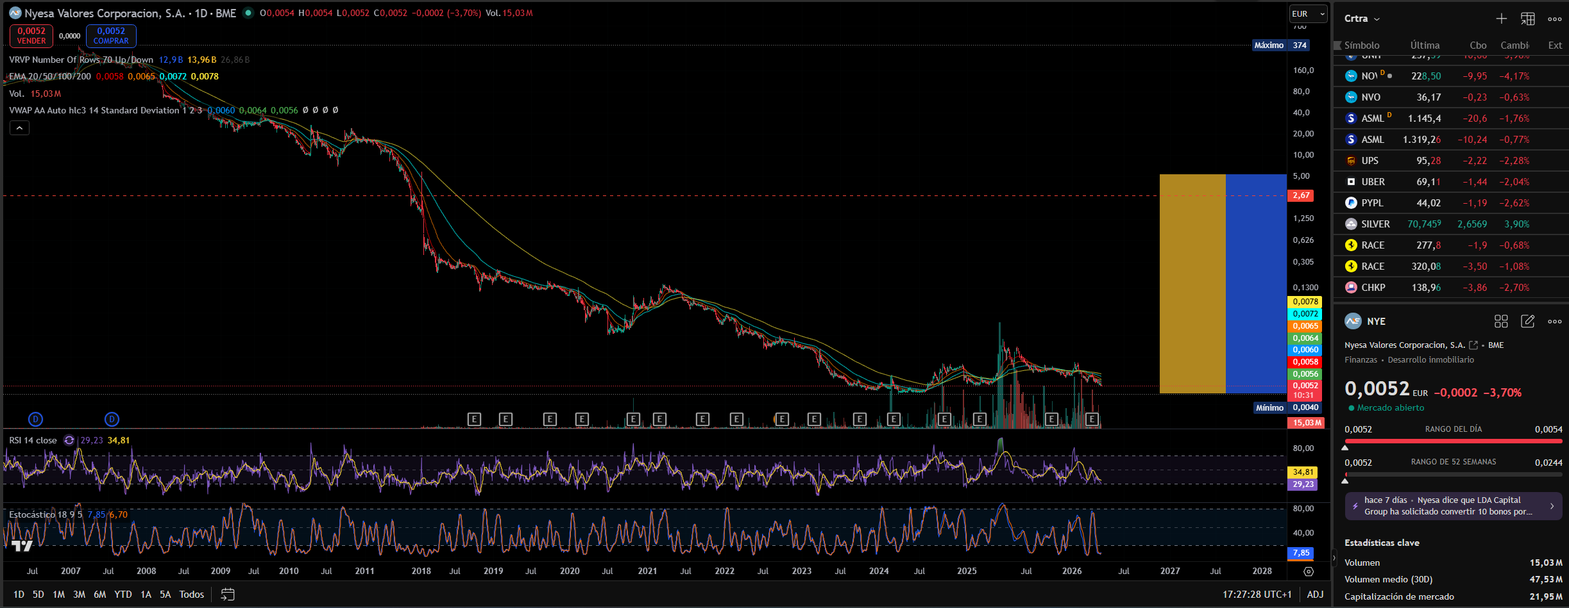Open the RSI indicator refresh icon
The width and height of the screenshot is (1569, 608).
click(69, 441)
